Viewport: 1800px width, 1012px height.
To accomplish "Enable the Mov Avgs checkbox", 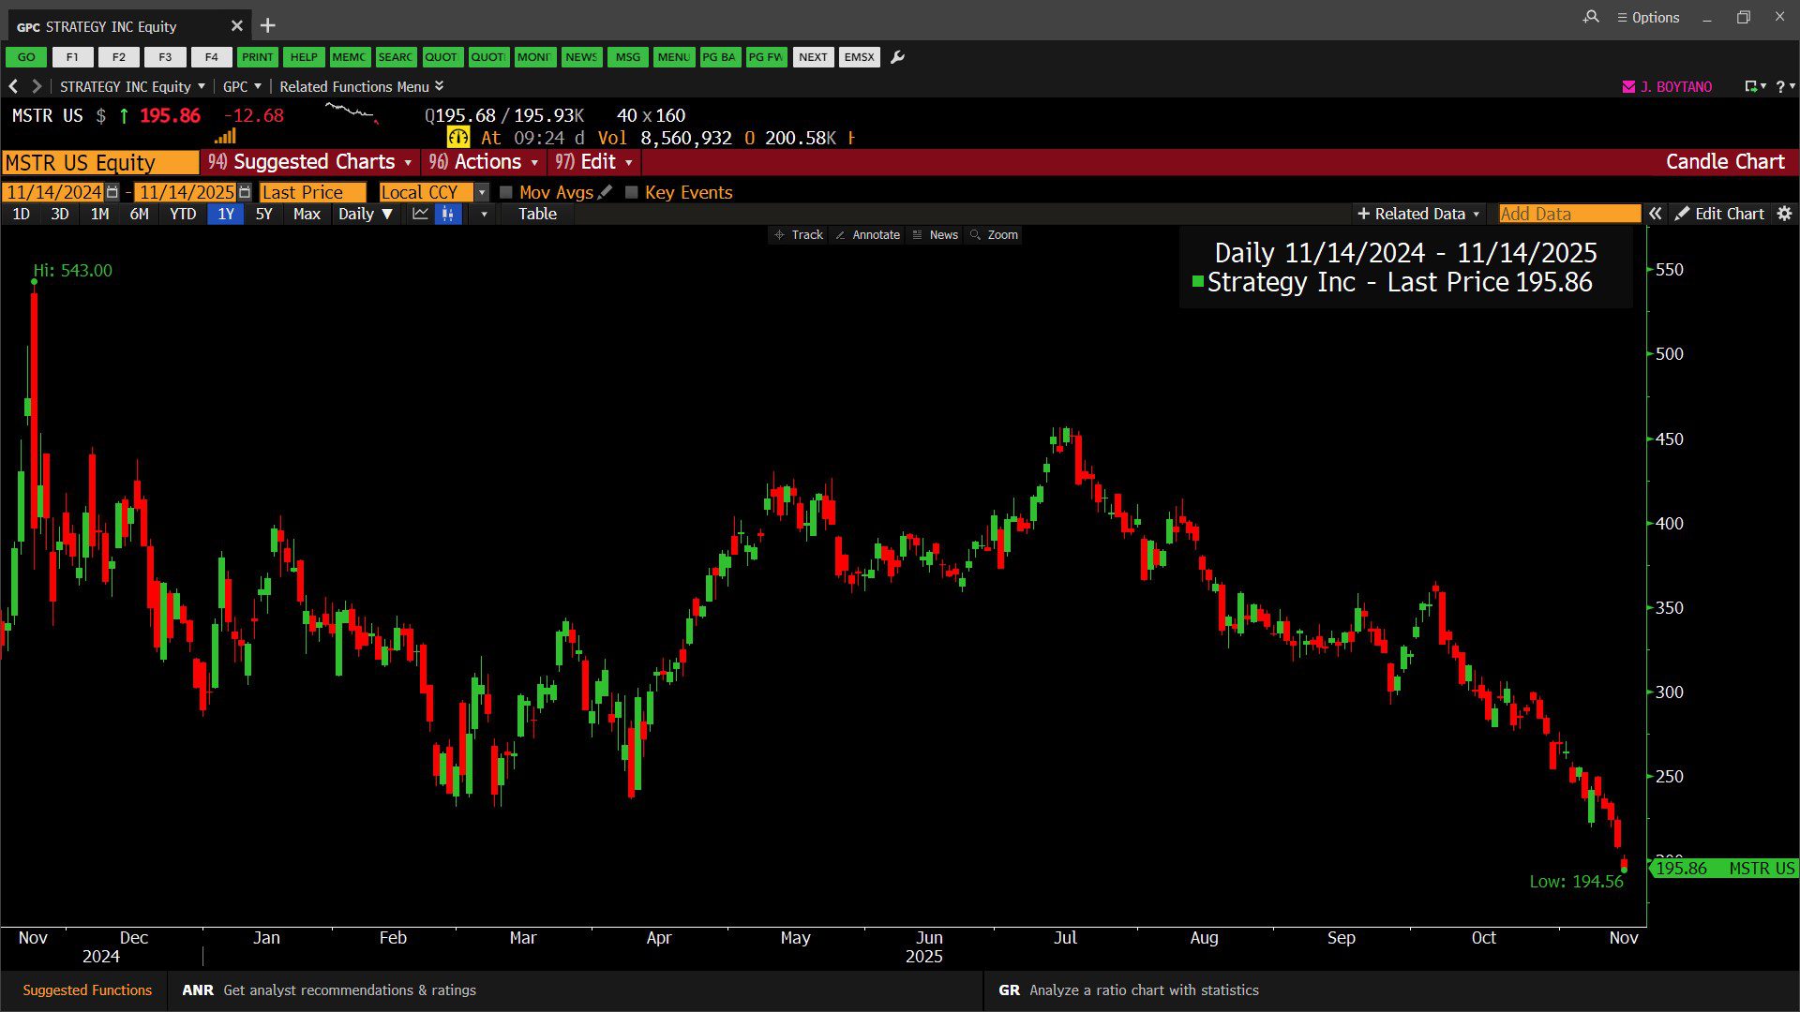I will (506, 192).
